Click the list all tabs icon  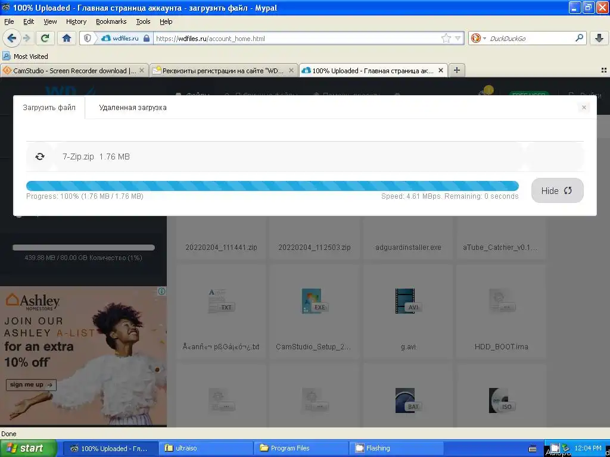pyautogui.click(x=604, y=70)
